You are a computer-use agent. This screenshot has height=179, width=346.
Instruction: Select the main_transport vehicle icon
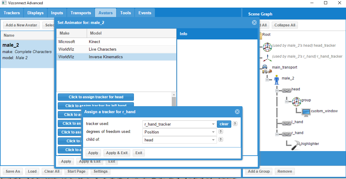[267, 68]
